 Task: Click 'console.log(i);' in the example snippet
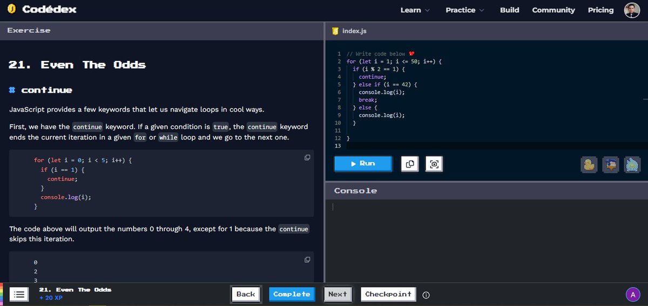click(66, 197)
